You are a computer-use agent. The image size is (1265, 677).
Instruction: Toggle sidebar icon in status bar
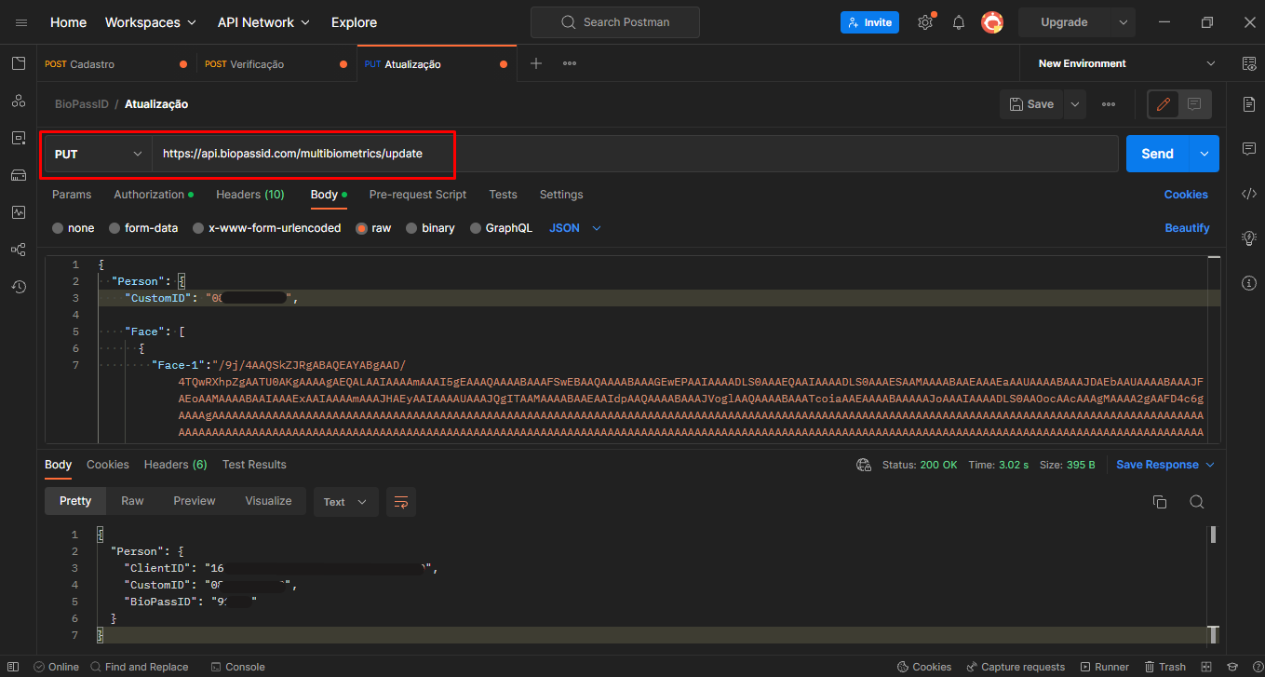coord(13,667)
